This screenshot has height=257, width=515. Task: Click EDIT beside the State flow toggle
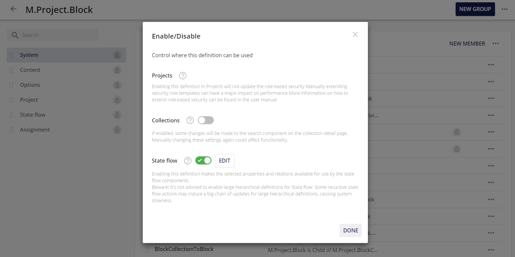coord(224,161)
